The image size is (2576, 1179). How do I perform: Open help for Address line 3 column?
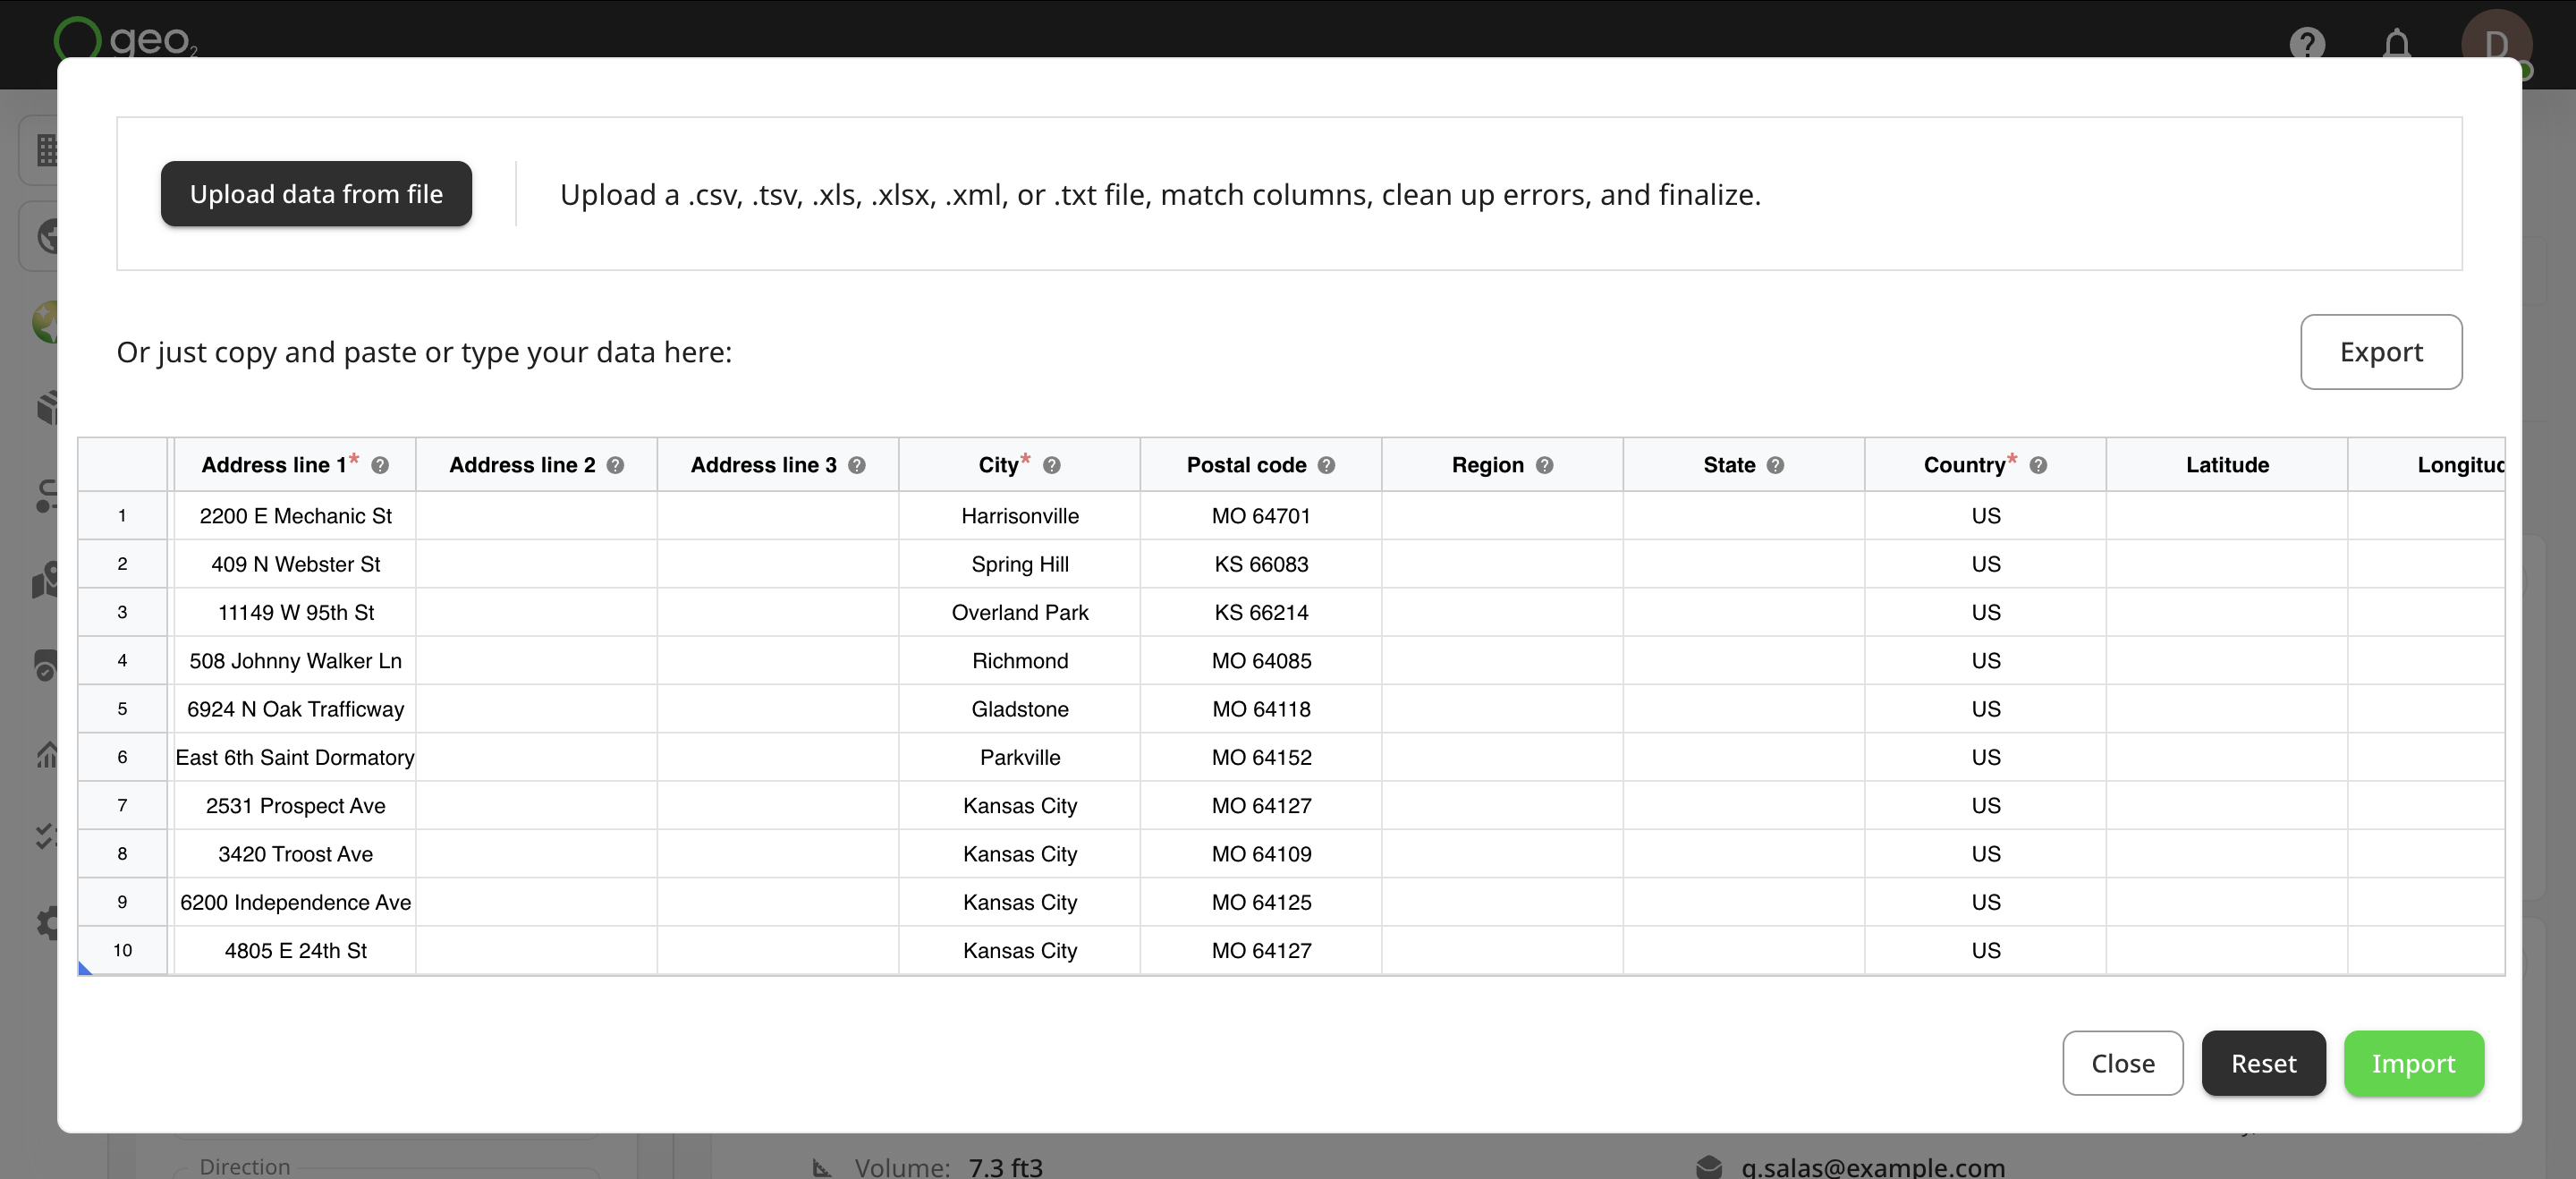pyautogui.click(x=857, y=465)
